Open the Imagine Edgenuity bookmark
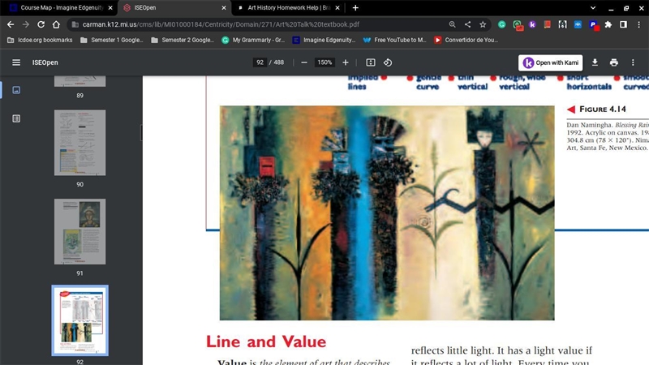The height and width of the screenshot is (365, 649). point(324,40)
